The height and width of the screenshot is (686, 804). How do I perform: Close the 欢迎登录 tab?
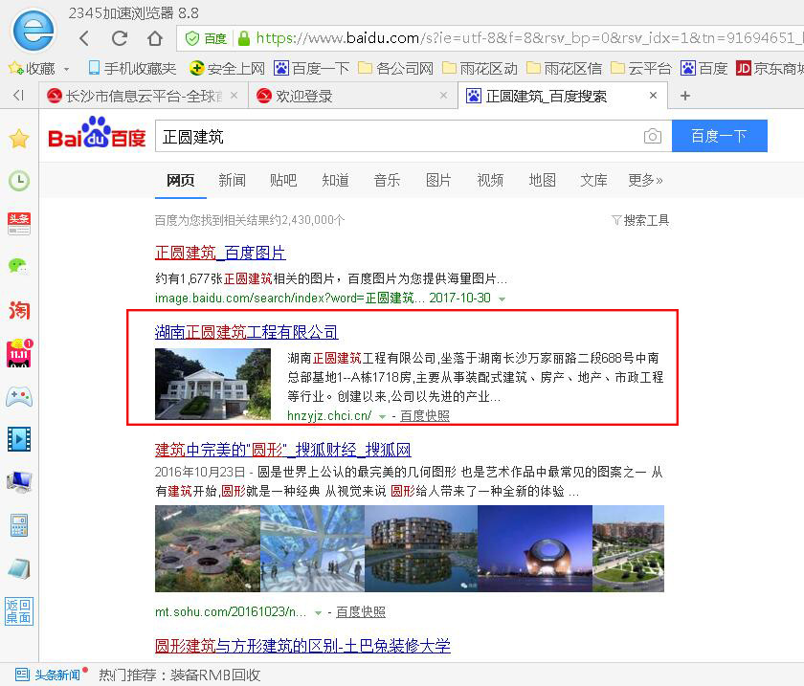[x=443, y=96]
